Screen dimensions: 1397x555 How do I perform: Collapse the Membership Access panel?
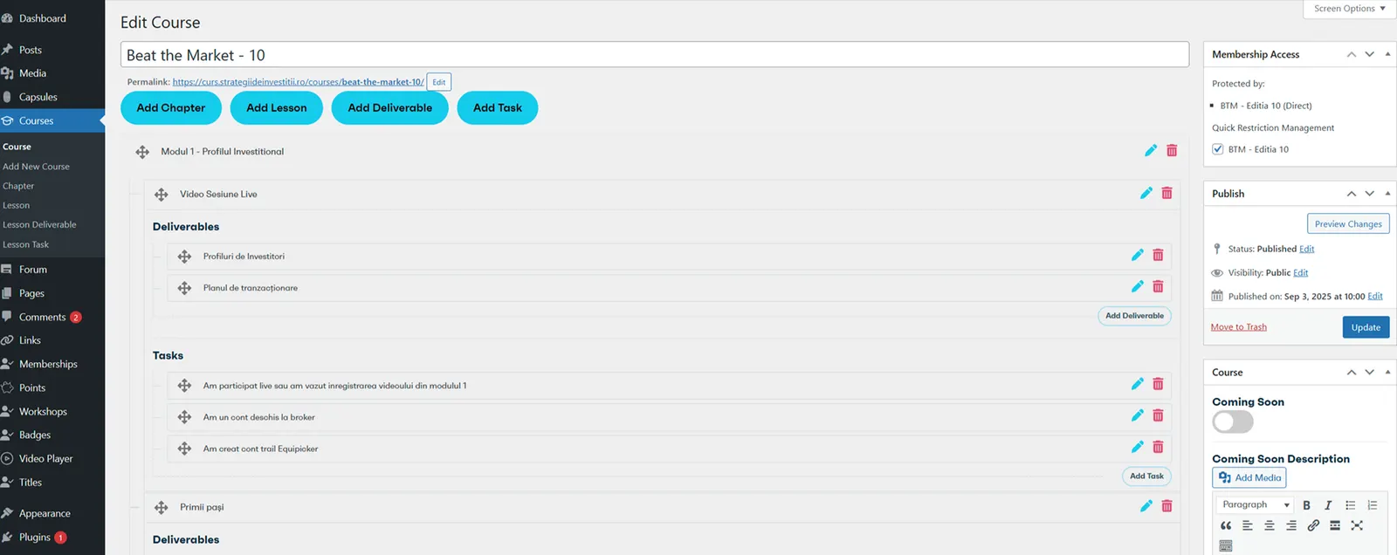pyautogui.click(x=1387, y=54)
